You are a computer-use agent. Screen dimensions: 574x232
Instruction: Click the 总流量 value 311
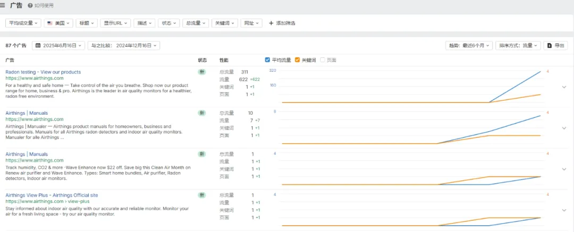click(x=244, y=72)
